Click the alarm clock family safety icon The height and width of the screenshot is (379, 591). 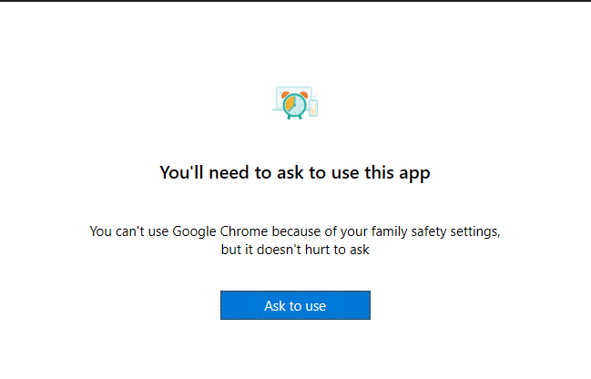(x=295, y=103)
